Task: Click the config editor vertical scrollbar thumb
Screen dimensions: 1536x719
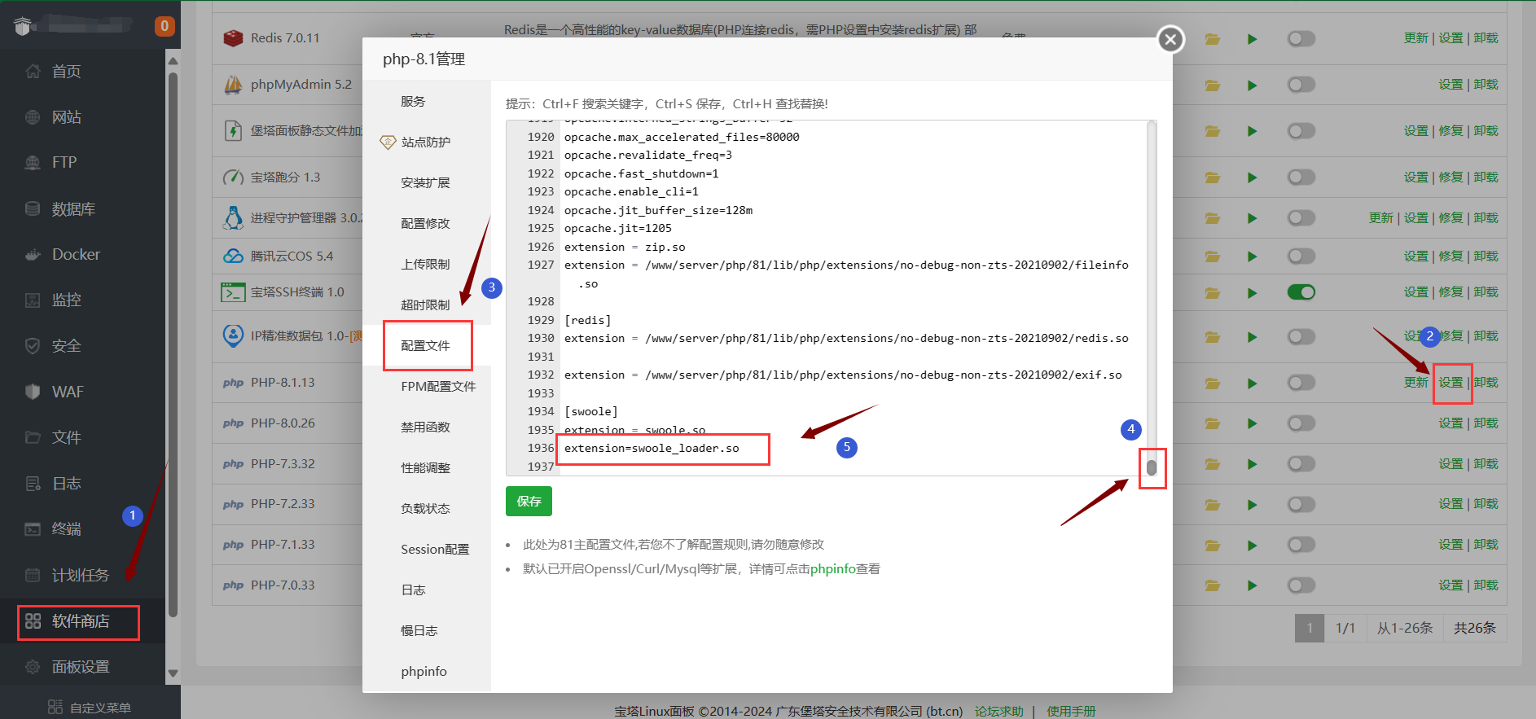Action: [x=1152, y=467]
